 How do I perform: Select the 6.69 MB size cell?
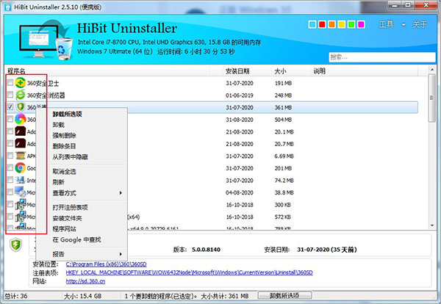coord(284,156)
